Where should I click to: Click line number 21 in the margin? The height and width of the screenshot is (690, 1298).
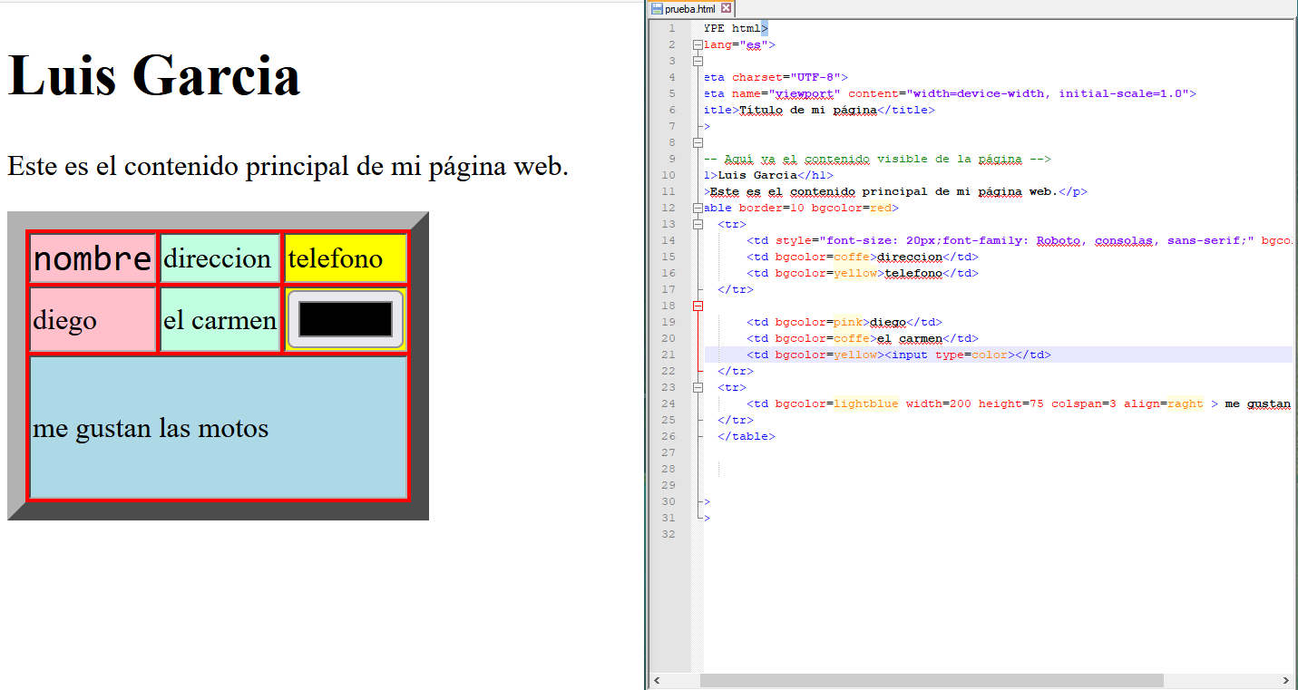(669, 355)
